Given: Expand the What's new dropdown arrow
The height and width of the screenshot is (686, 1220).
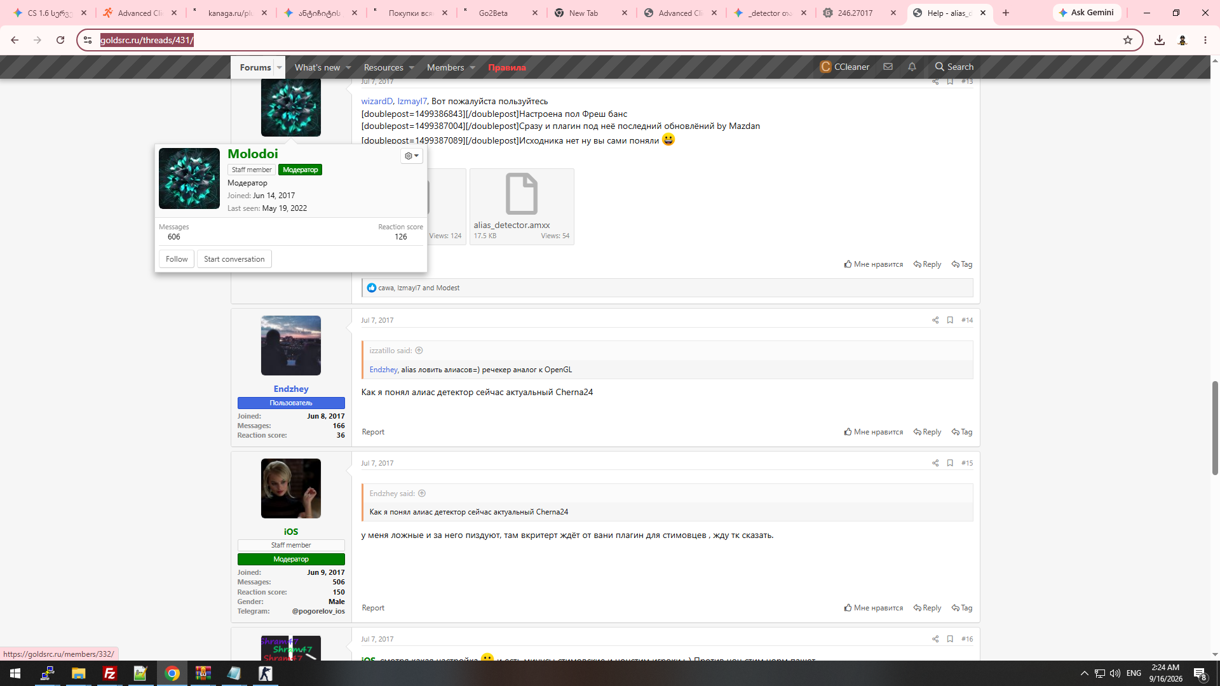Looking at the screenshot, I should pos(348,68).
